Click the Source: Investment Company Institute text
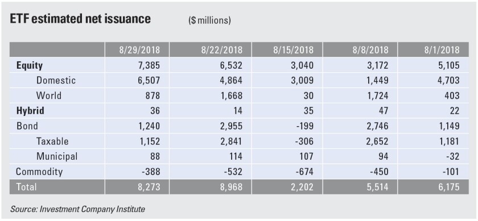 (77, 210)
